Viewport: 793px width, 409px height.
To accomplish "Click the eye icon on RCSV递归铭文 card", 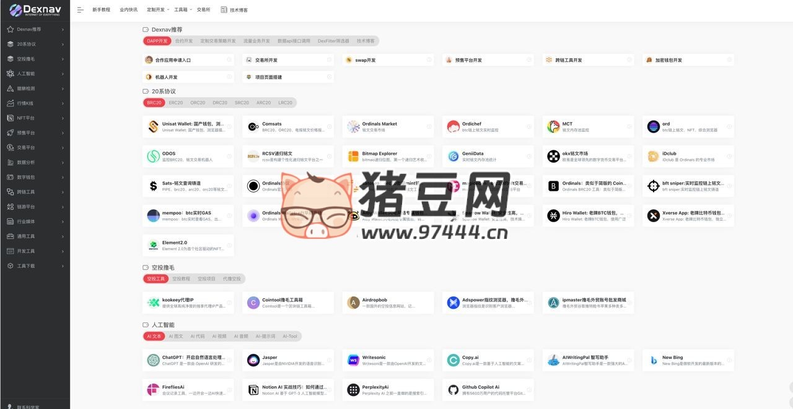I will [x=329, y=157].
